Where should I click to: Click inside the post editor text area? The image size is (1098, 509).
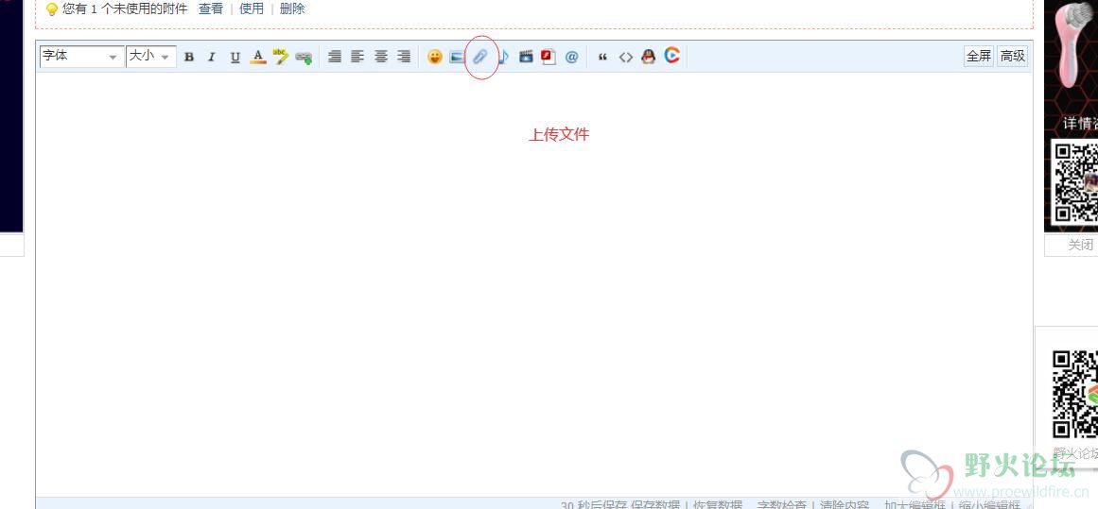pyautogui.click(x=534, y=283)
